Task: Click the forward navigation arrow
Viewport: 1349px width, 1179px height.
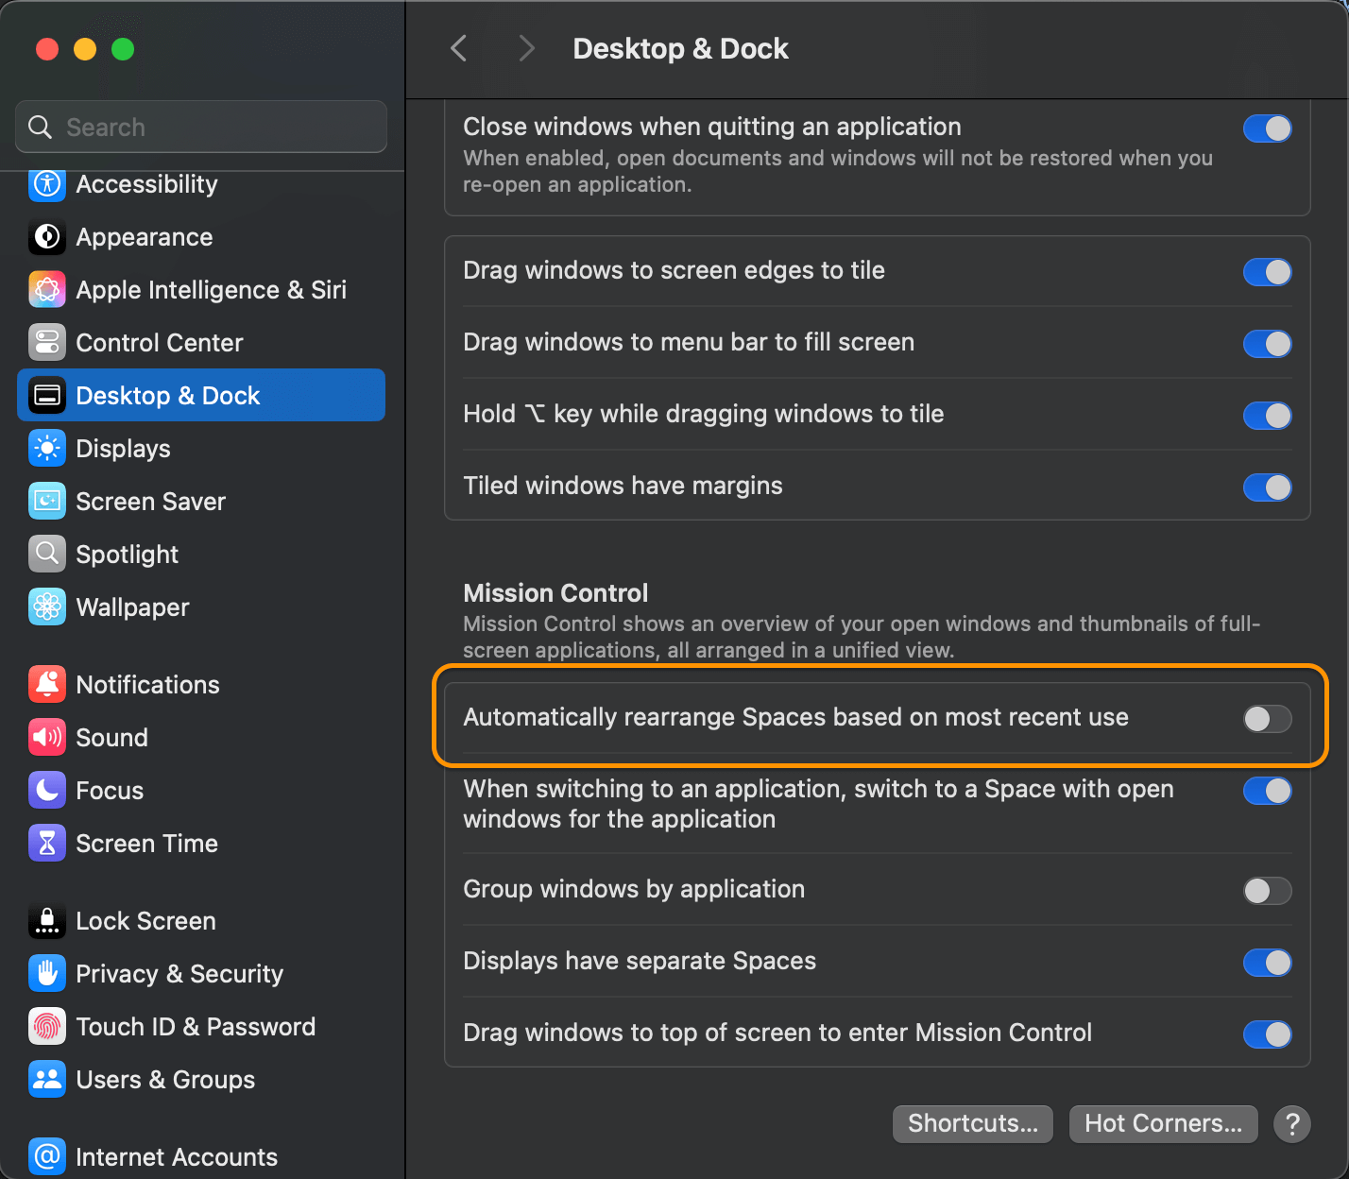Action: (x=526, y=47)
